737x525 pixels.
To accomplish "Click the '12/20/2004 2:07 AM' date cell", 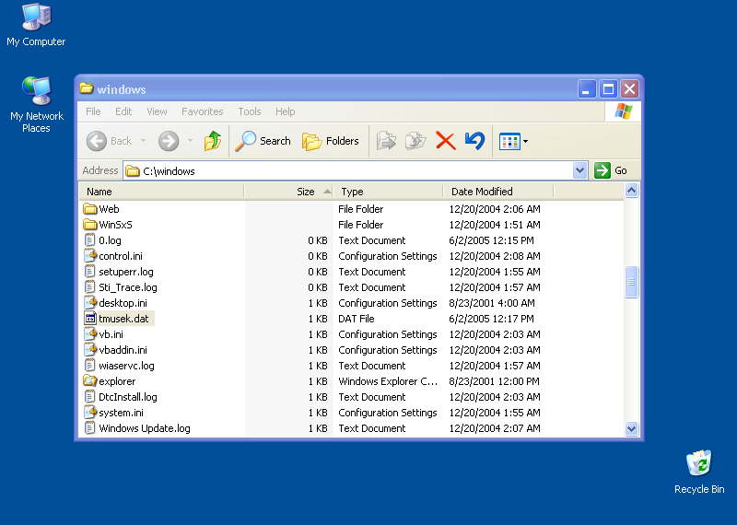I will click(495, 428).
